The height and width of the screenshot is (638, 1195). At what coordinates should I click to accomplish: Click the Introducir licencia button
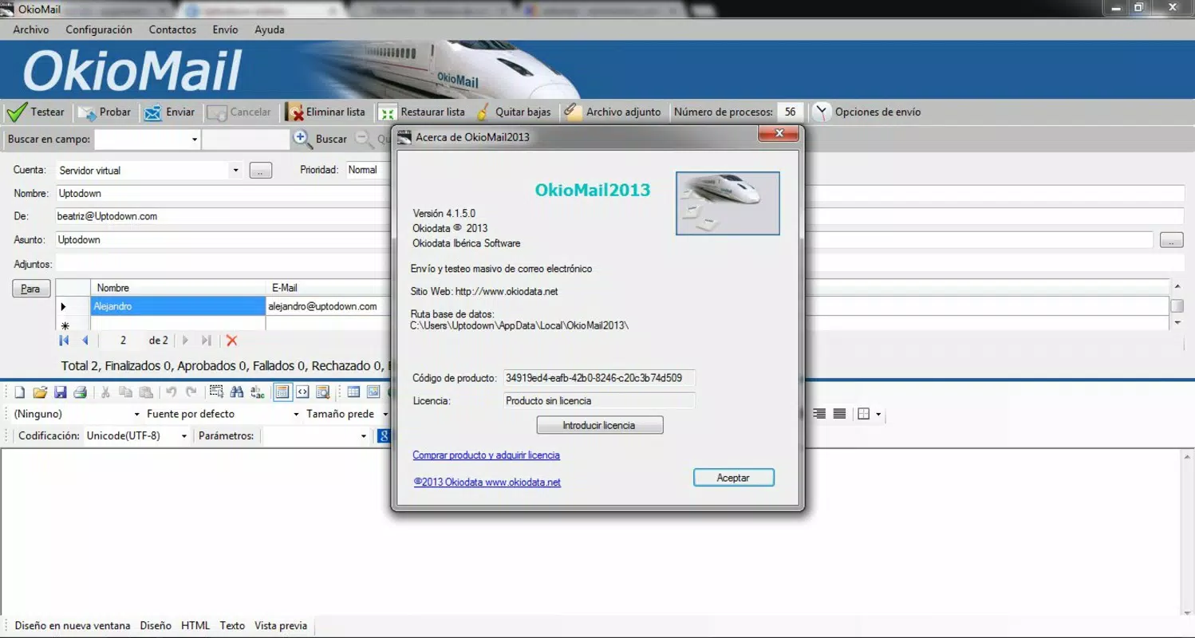tap(600, 426)
